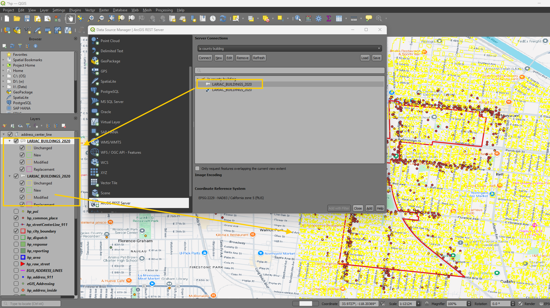
Task: Open 'la county building' connection dropdown
Action: click(290, 48)
